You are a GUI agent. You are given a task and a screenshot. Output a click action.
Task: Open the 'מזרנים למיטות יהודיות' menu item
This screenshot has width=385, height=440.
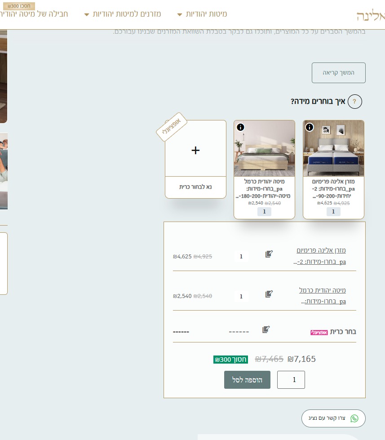point(127,14)
